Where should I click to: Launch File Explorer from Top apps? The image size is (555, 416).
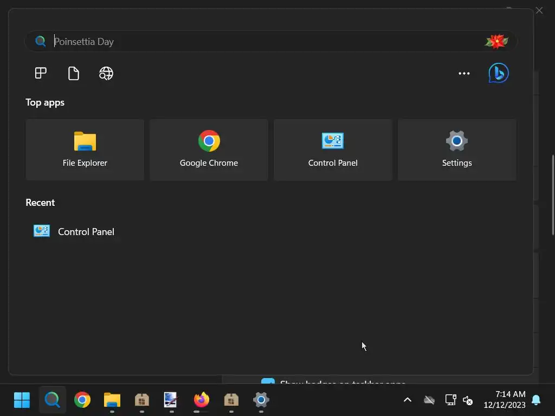coord(85,149)
